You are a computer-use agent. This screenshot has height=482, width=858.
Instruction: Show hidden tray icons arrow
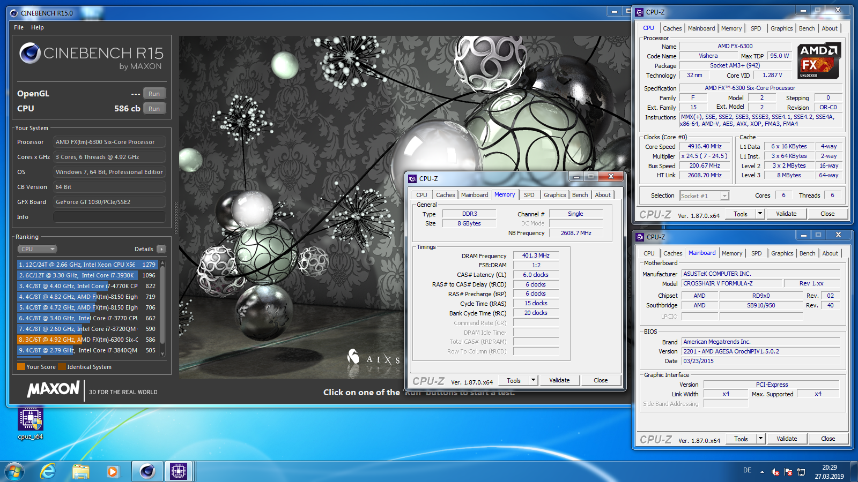coord(762,472)
